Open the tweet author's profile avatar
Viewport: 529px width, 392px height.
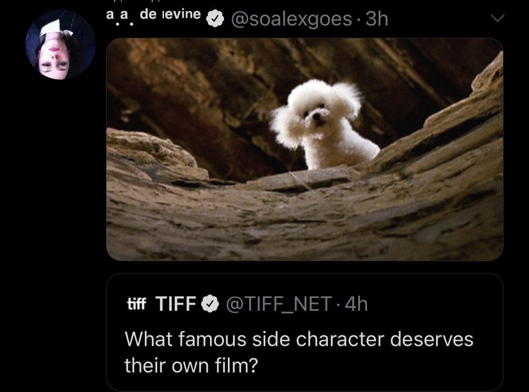pos(60,44)
